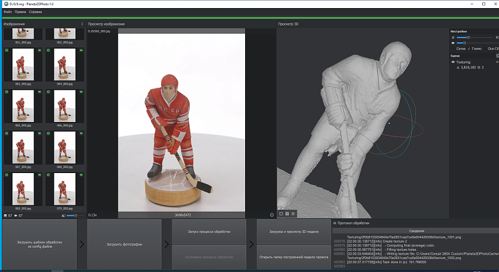Switch 3D view to point cloud mode

[293, 214]
